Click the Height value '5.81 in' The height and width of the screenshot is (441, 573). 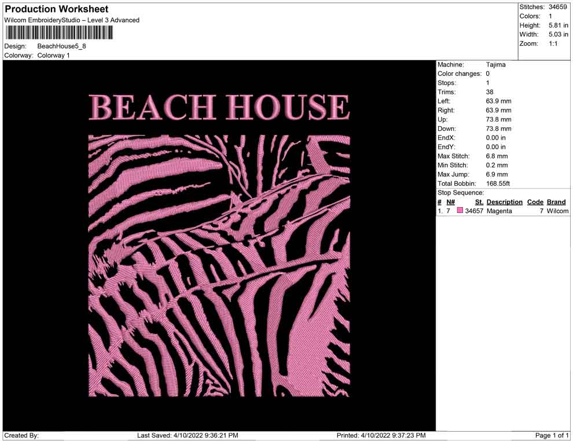pyautogui.click(x=558, y=25)
